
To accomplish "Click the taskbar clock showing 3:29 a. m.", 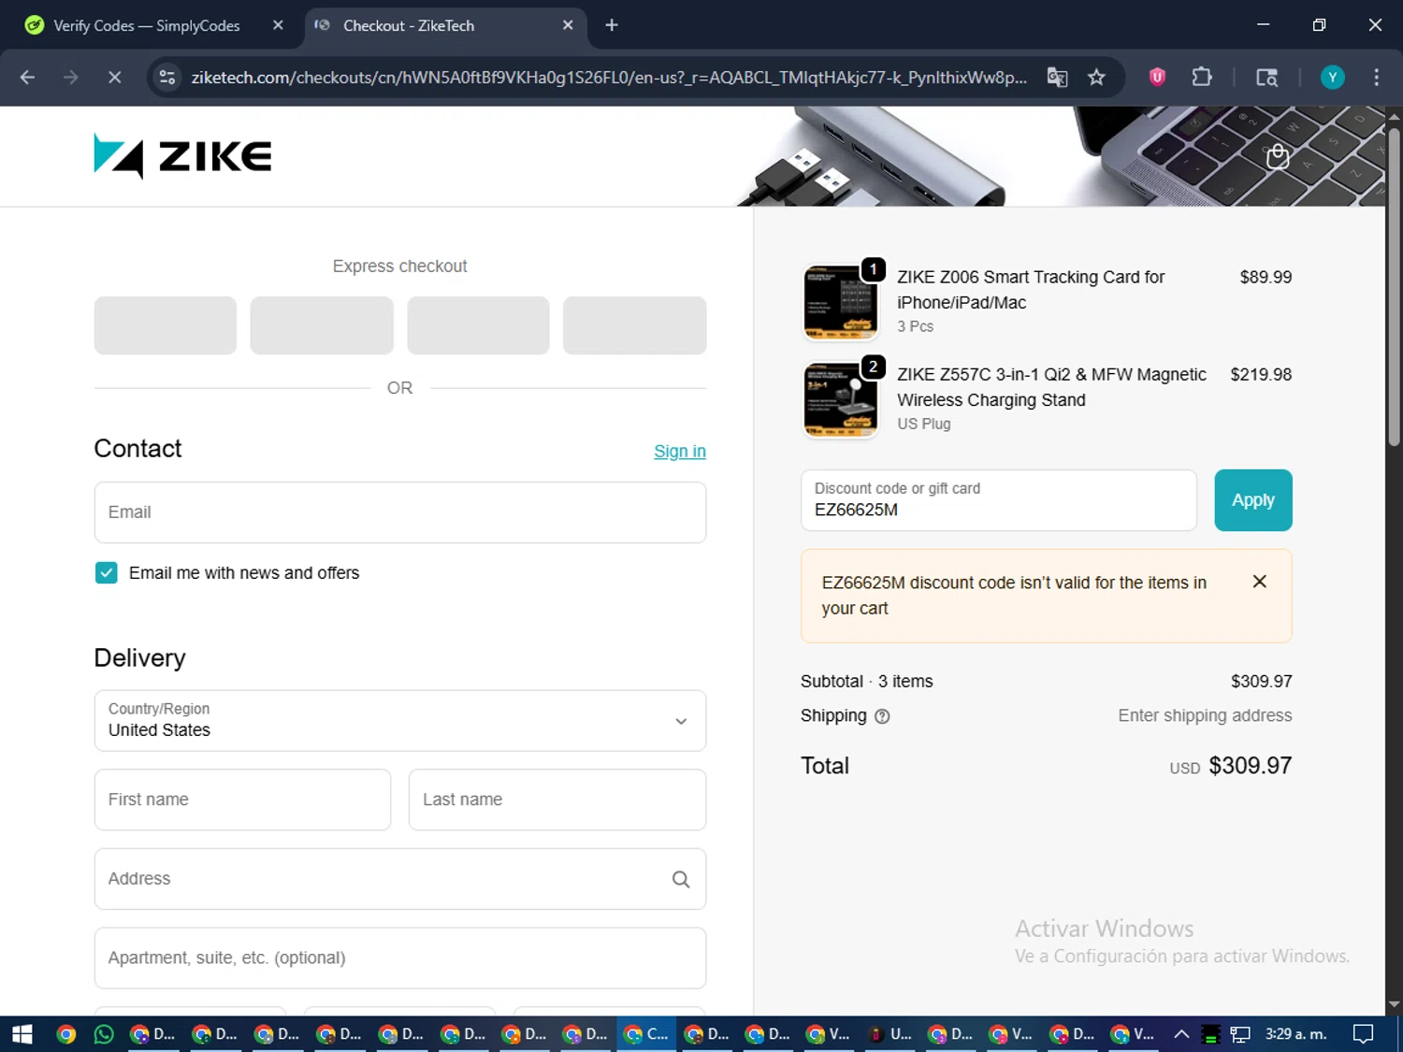I will (x=1295, y=1034).
